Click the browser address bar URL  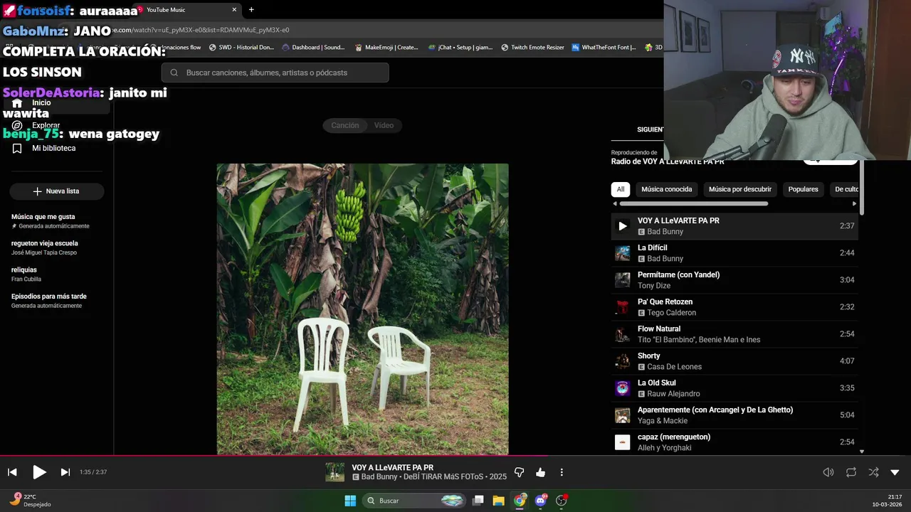[206, 30]
